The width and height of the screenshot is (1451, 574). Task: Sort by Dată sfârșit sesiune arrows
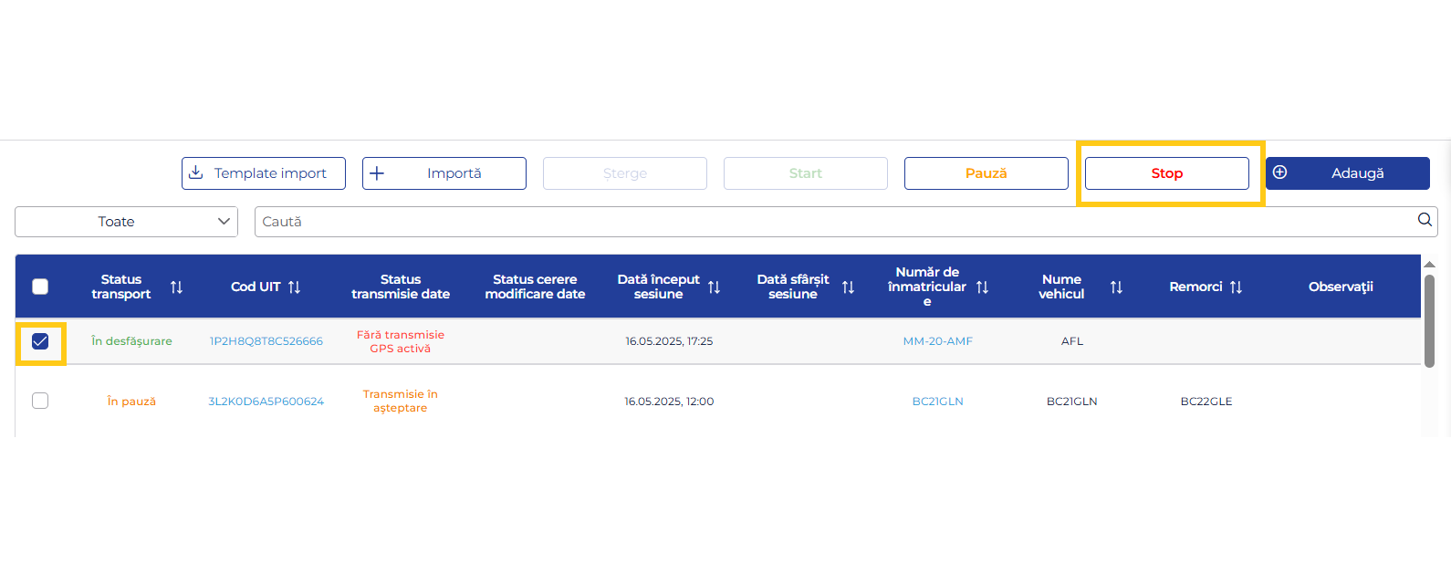pos(848,287)
